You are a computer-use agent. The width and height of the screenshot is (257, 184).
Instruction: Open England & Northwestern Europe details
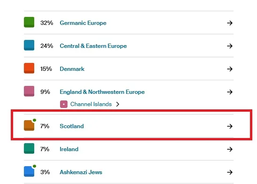coord(102,92)
